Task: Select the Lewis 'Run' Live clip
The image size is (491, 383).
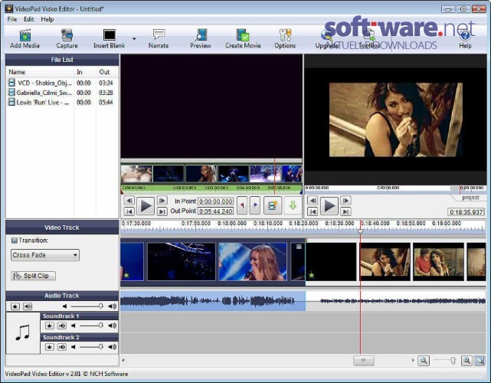Action: tap(62, 102)
